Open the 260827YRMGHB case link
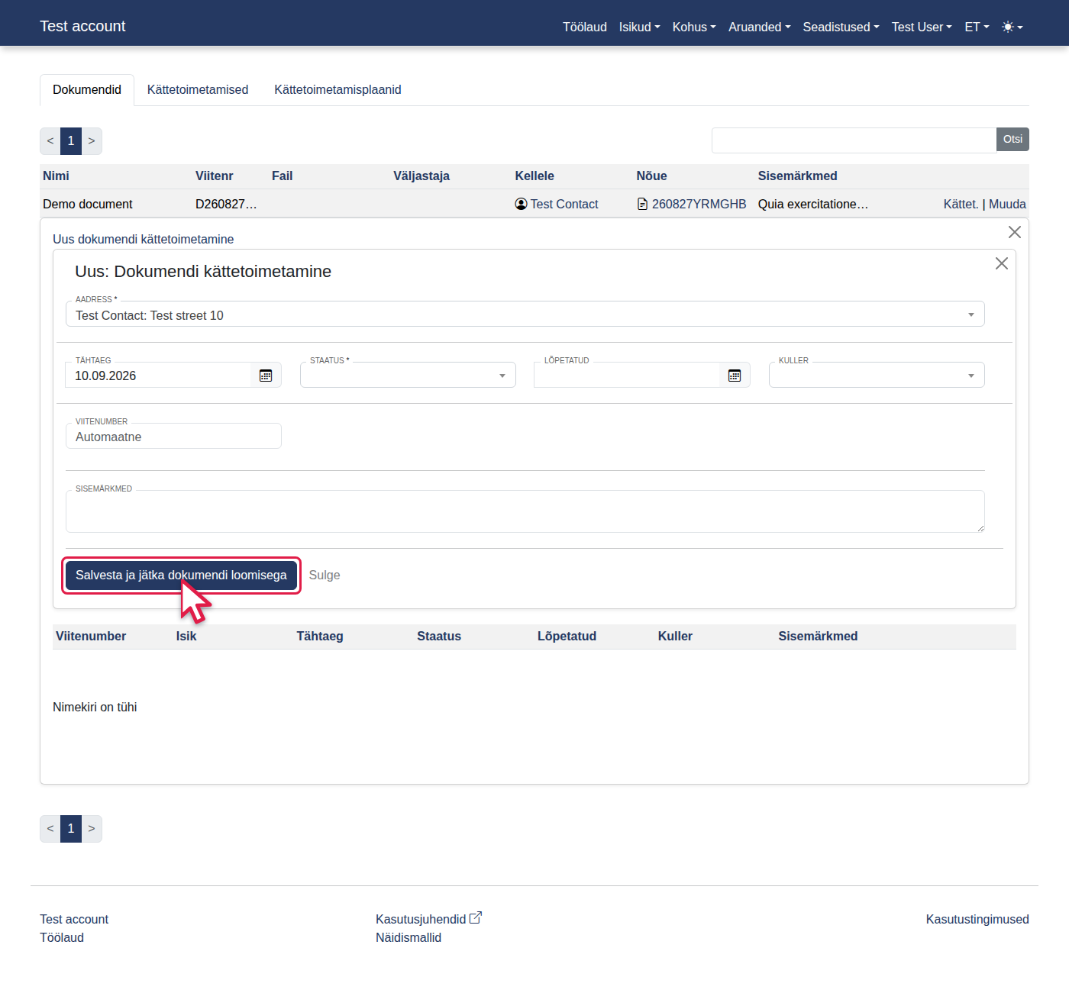 pos(699,204)
